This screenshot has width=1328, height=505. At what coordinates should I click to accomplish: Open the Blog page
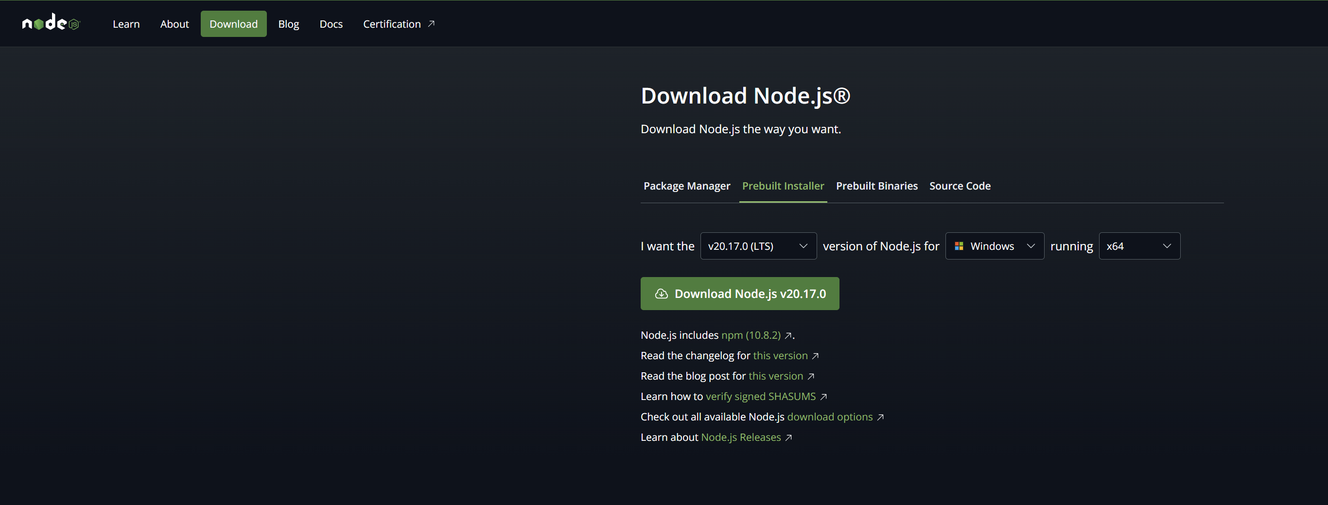click(x=289, y=24)
